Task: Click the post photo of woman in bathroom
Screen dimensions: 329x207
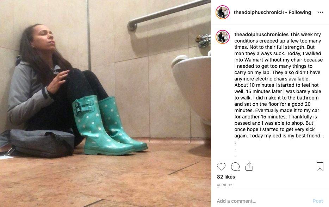Action: (105, 103)
